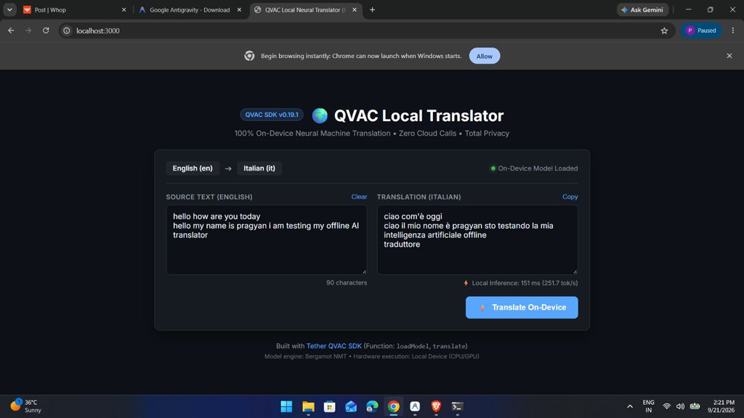Click the Google Chrome taskbar icon
Screen dimensions: 744x418
tap(393, 406)
